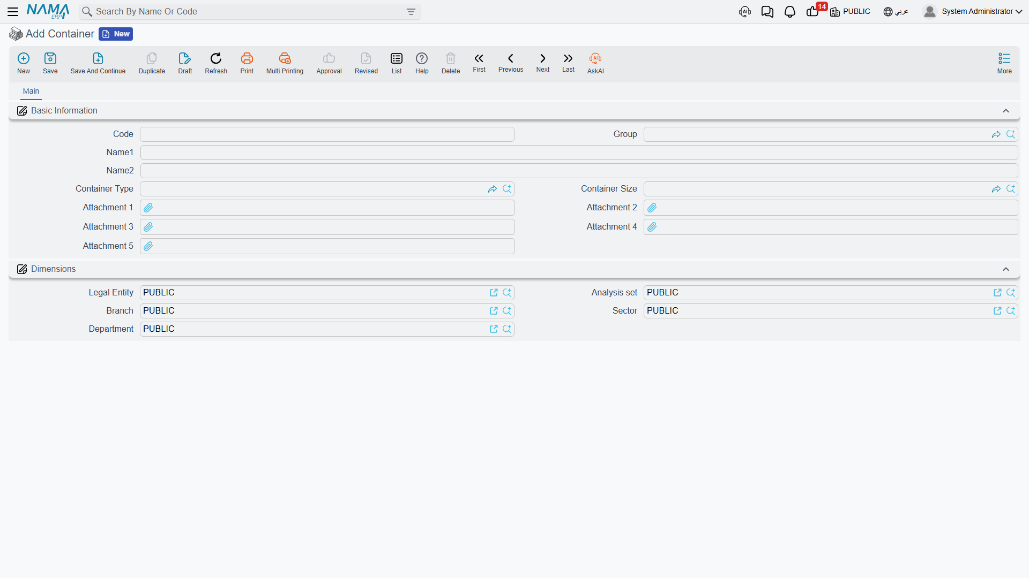Image resolution: width=1029 pixels, height=578 pixels.
Task: Duplicate the current record
Action: coord(152,63)
